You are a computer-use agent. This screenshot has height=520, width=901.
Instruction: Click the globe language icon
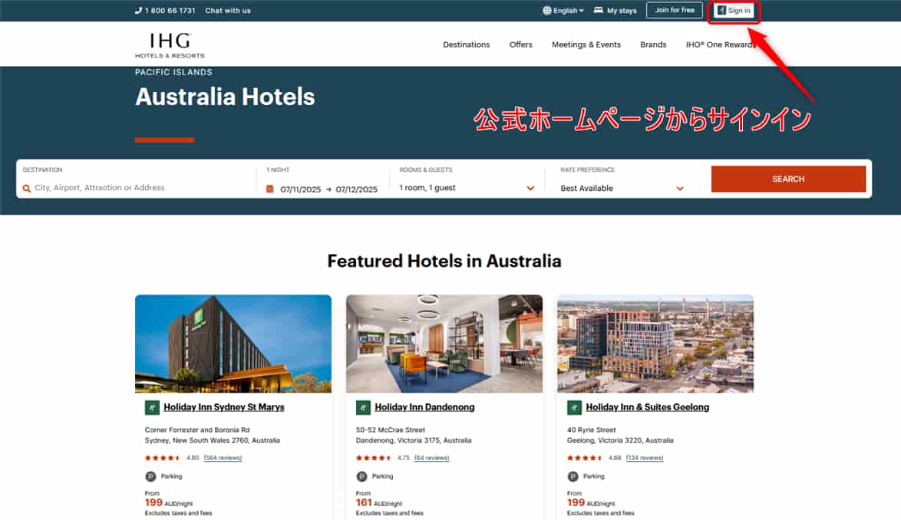point(546,10)
